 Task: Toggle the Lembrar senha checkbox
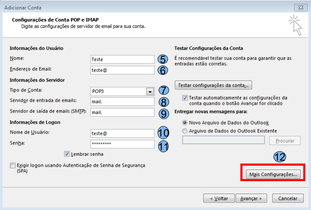tap(67, 154)
